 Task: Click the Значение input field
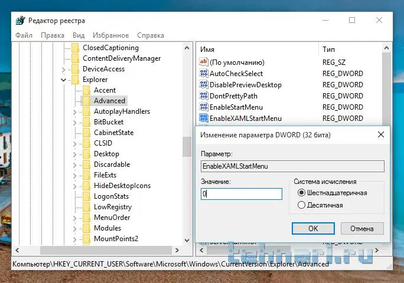click(242, 194)
